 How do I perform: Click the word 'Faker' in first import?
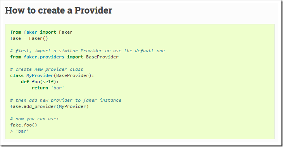tap(66, 32)
